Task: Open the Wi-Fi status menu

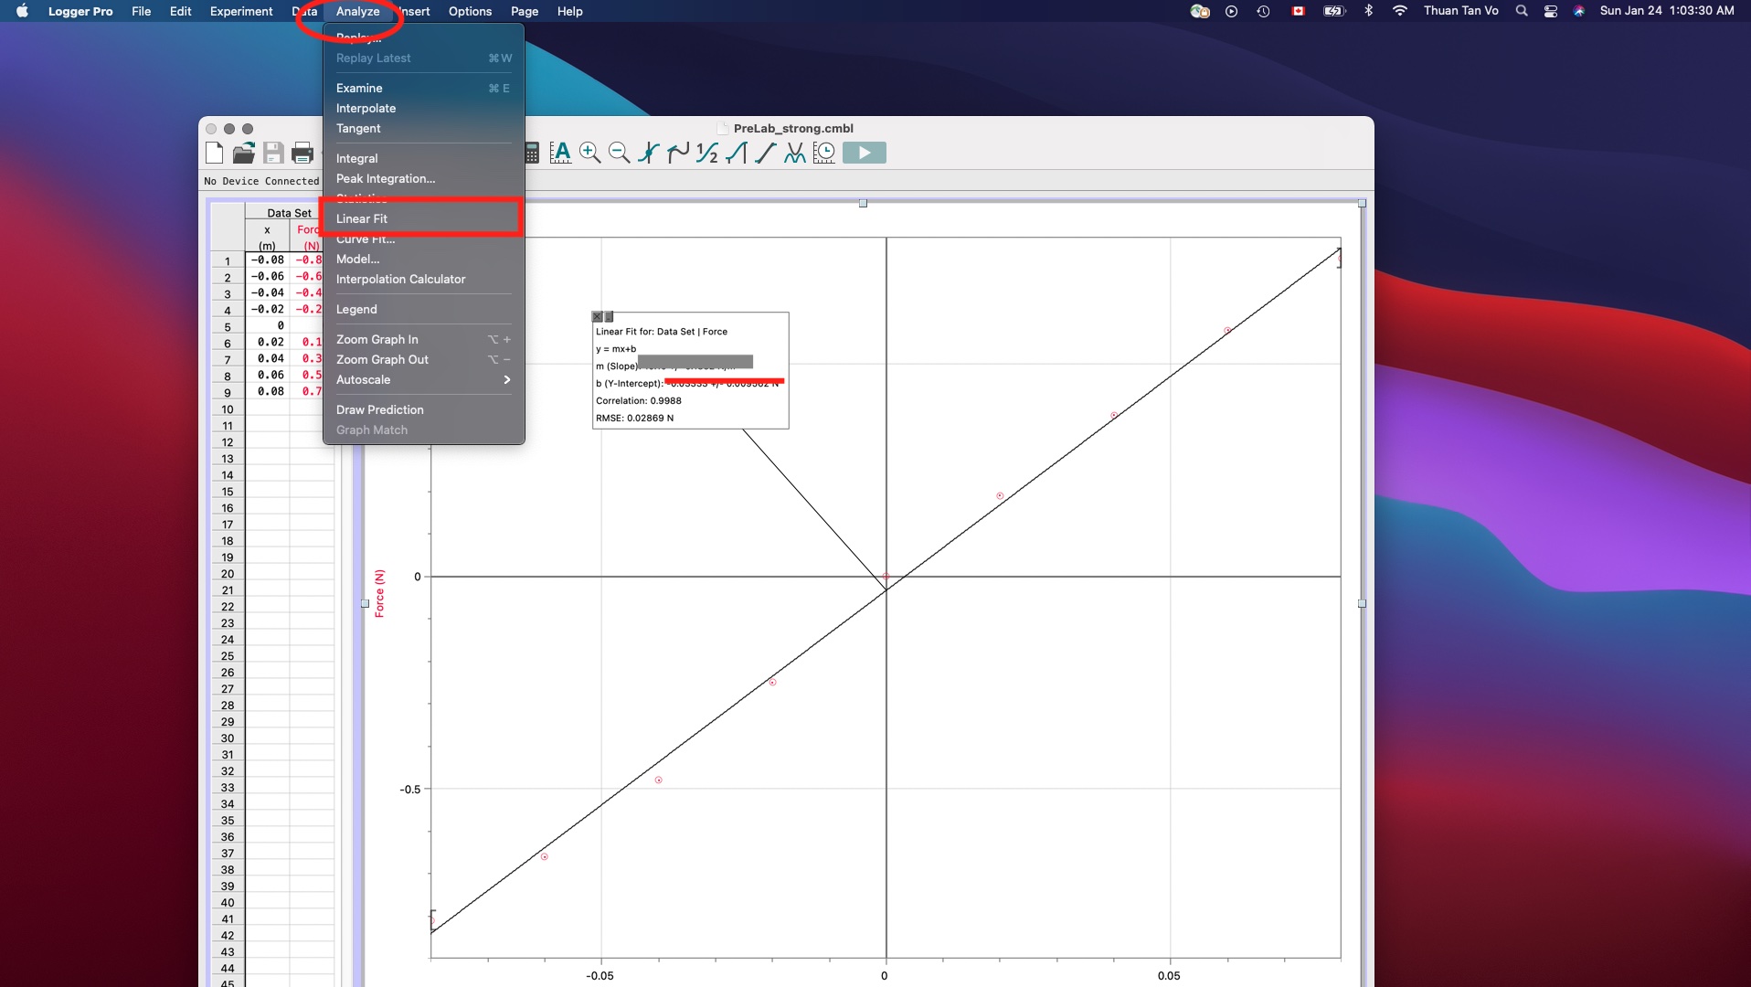Action: point(1400,11)
